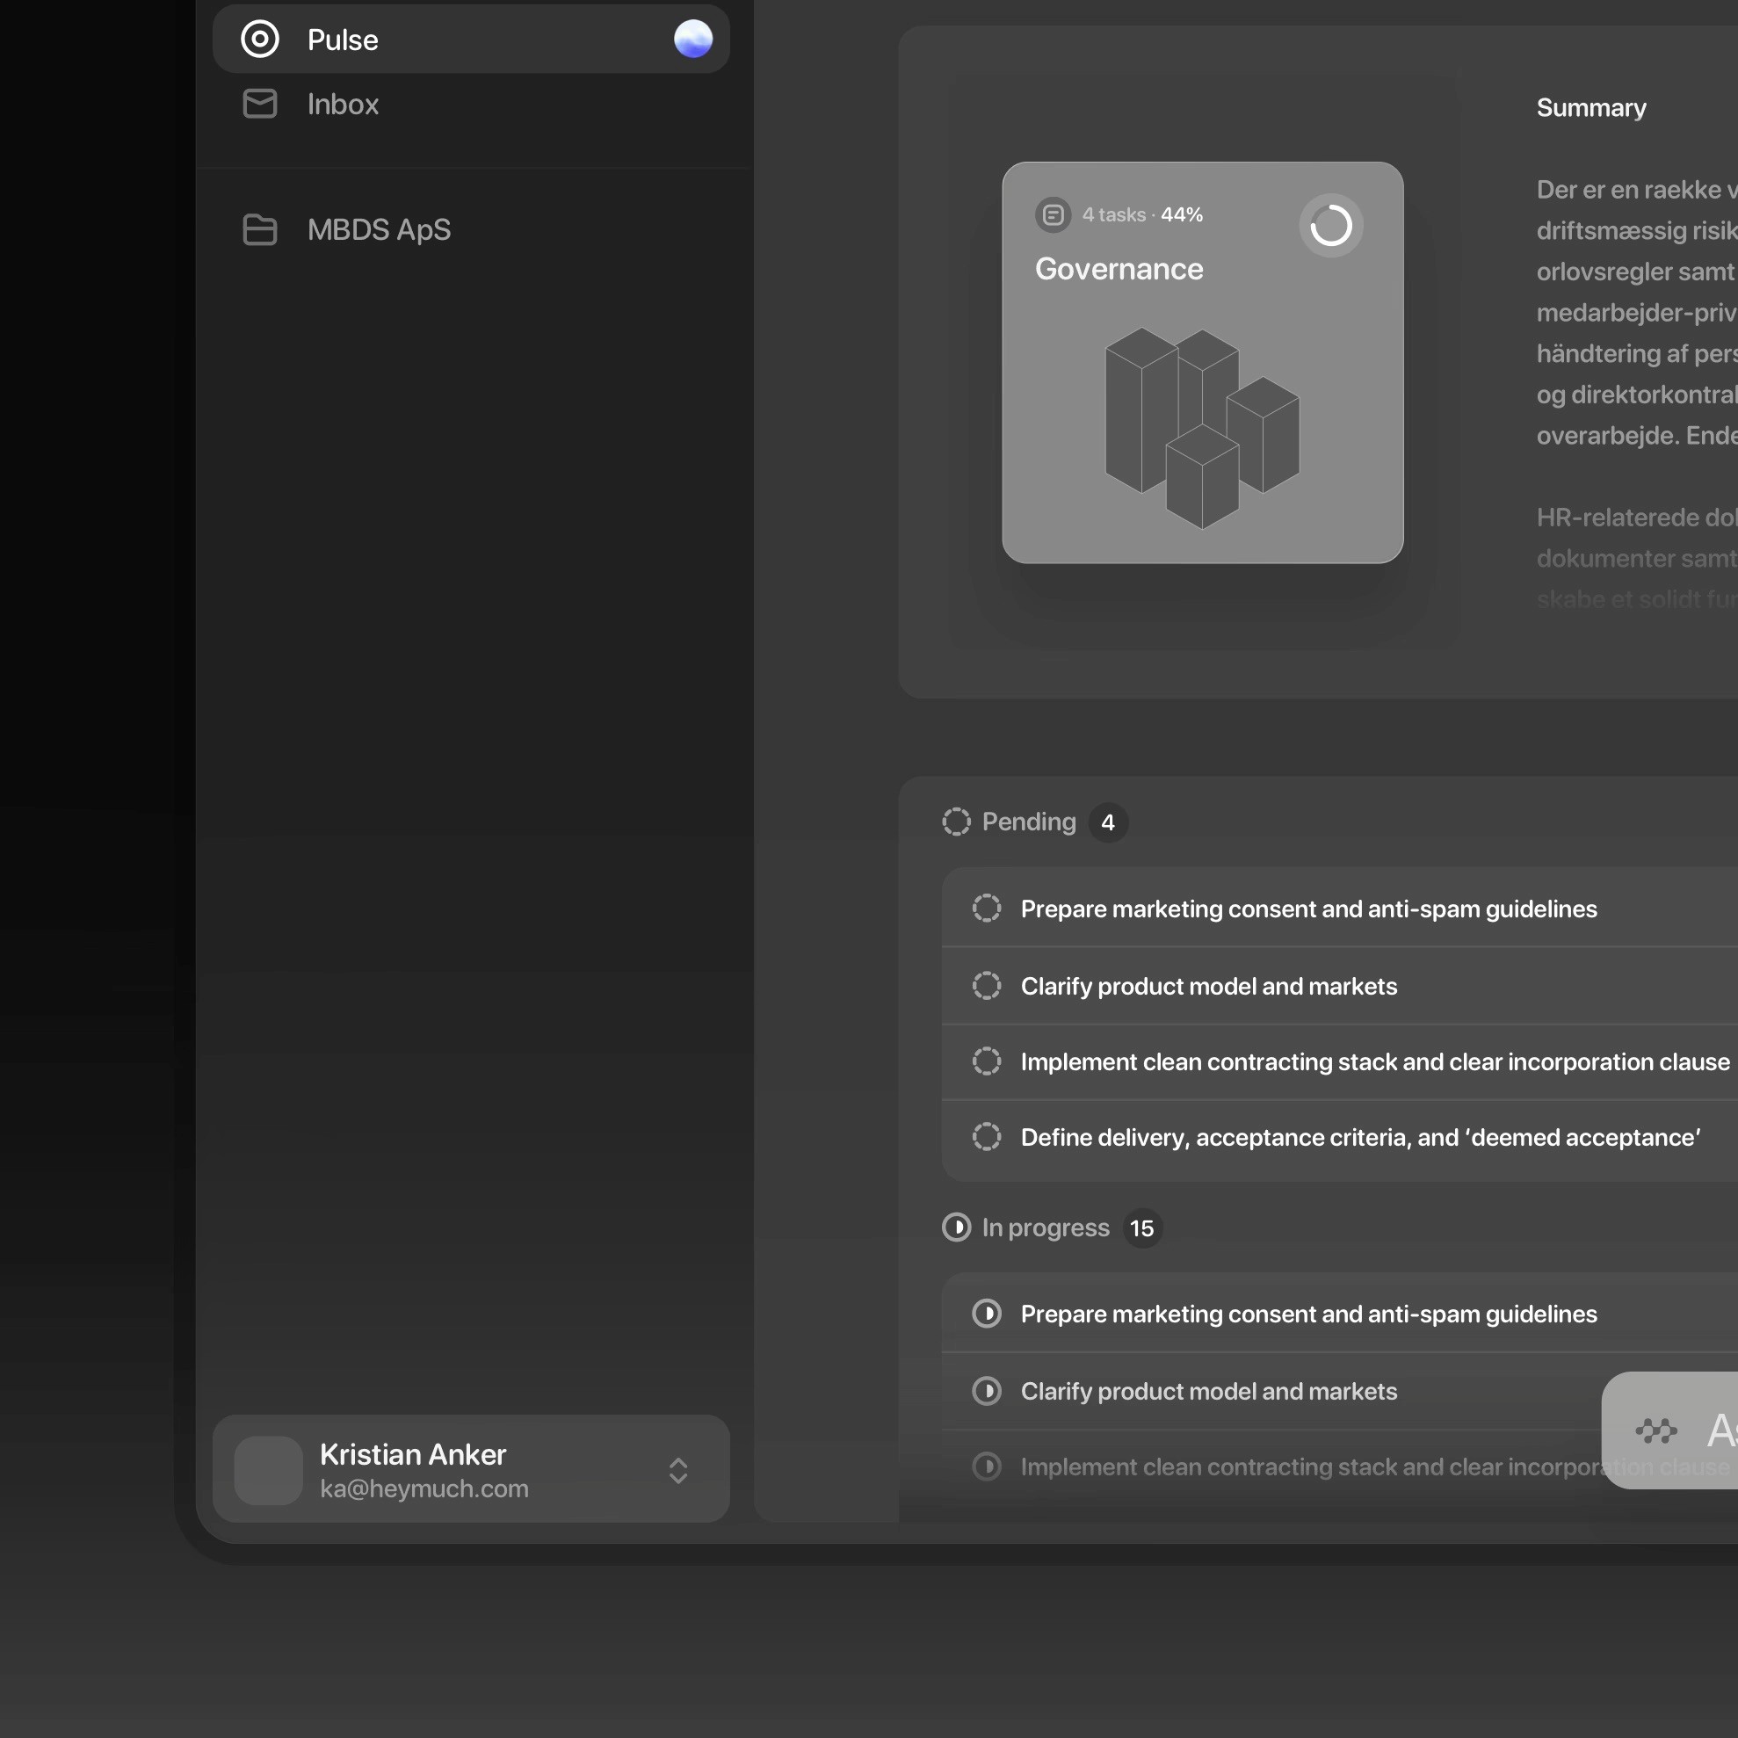
Task: Toggle status of in-progress 'Clarify product model and markets'
Action: (x=987, y=1391)
